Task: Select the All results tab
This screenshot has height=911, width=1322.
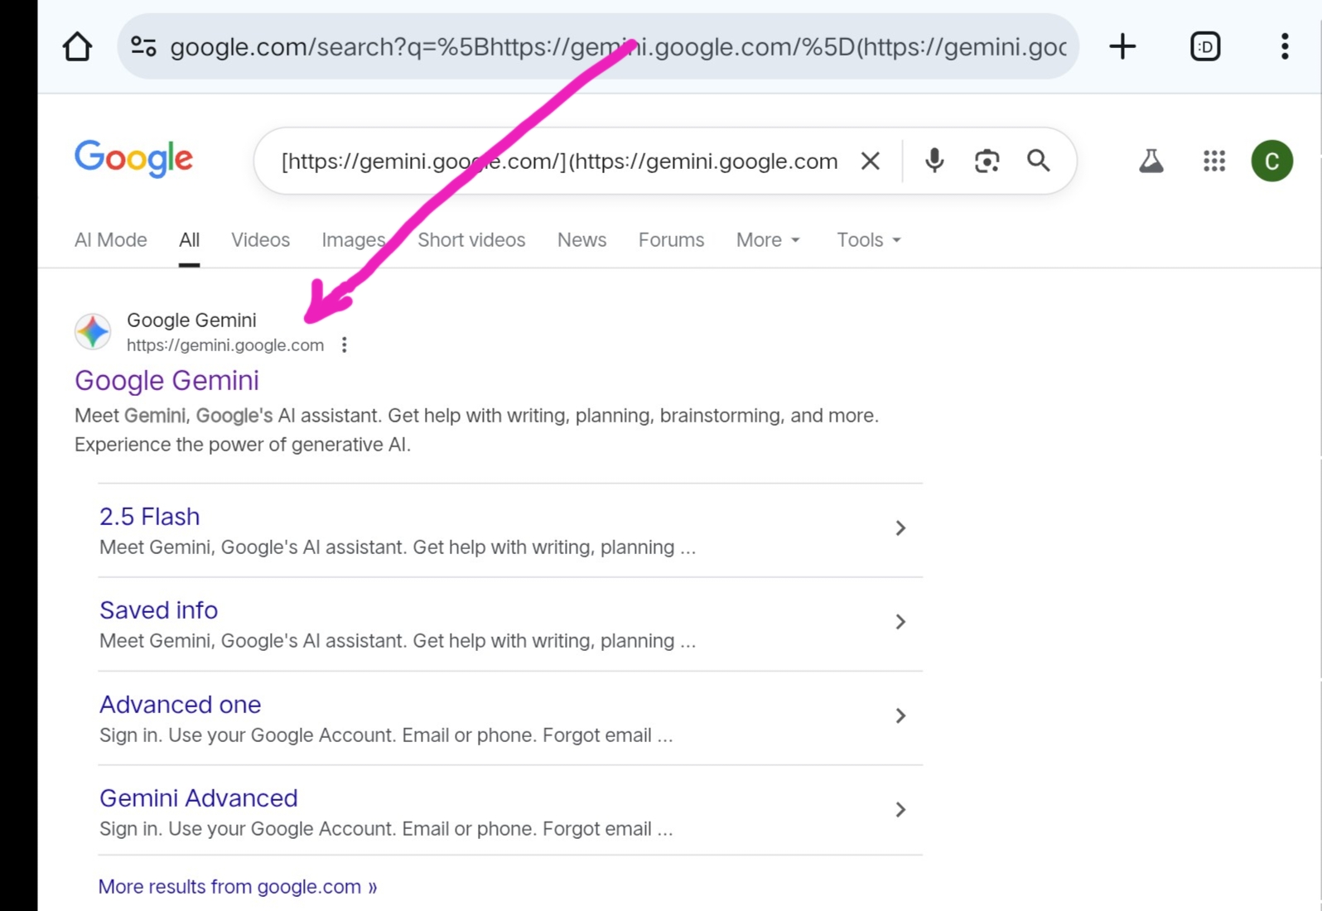Action: coord(190,240)
